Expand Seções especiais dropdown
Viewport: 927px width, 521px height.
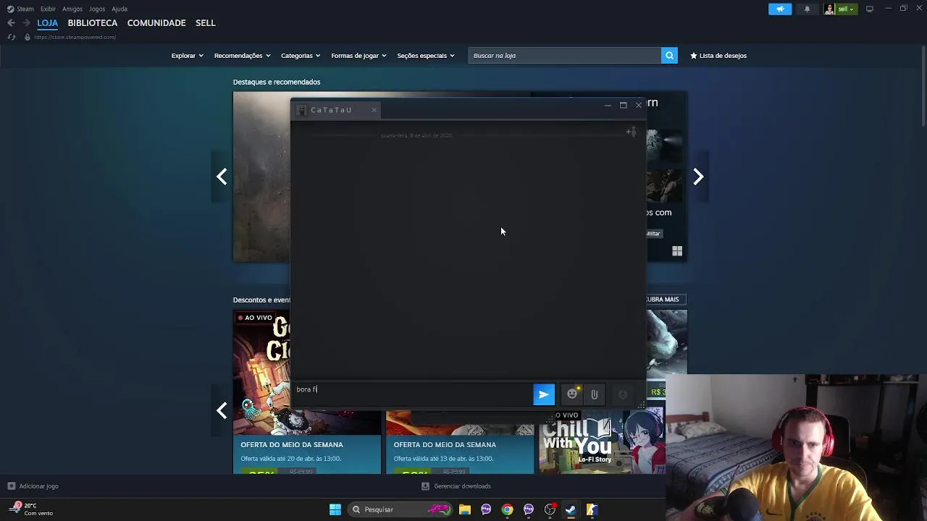click(425, 56)
